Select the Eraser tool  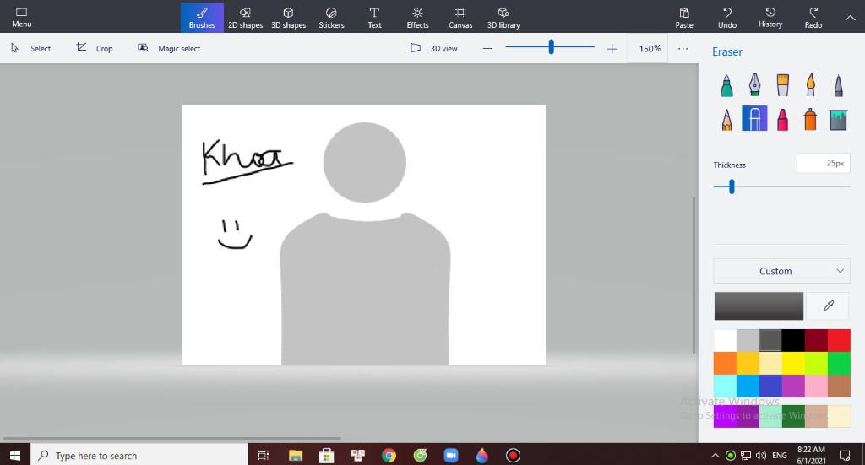(754, 118)
